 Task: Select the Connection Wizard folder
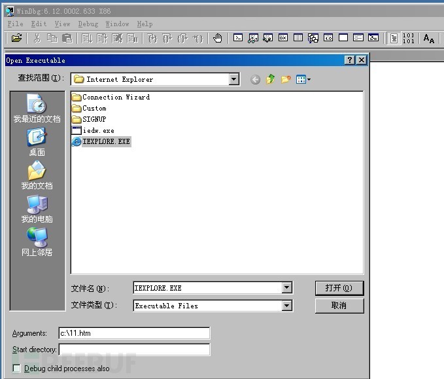pyautogui.click(x=111, y=98)
